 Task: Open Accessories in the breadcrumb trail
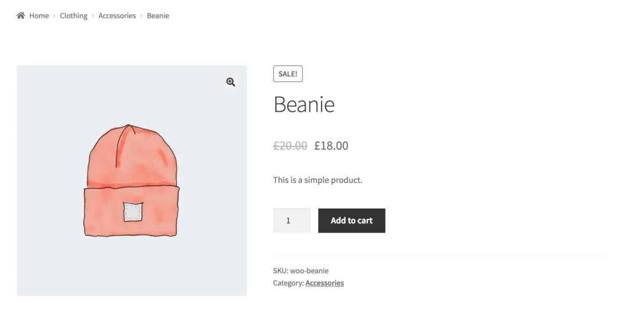tap(117, 16)
